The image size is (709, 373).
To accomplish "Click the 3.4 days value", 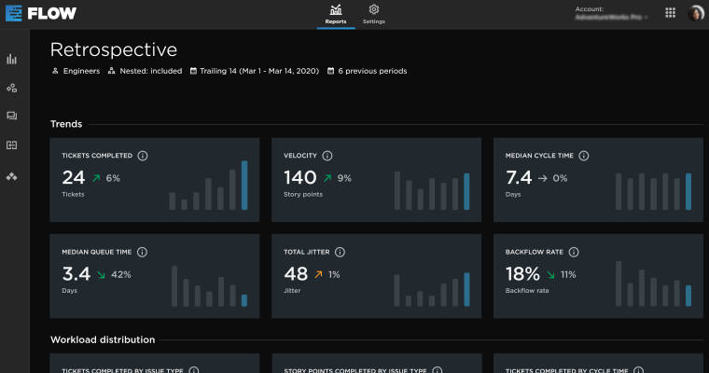I will 76,274.
